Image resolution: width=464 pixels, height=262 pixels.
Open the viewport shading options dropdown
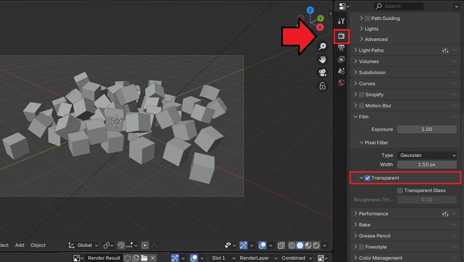[x=325, y=245]
